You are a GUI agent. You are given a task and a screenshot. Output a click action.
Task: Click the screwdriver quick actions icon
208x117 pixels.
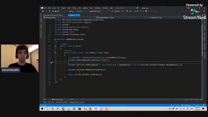pos(52,62)
